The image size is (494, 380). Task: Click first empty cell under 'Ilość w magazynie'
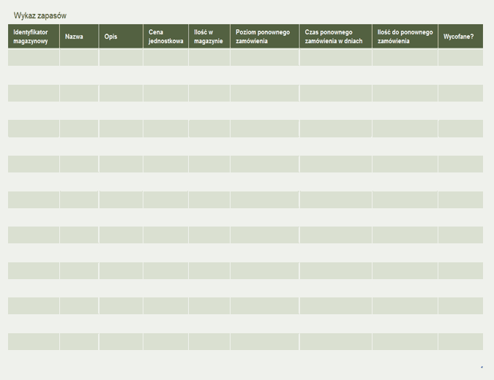coord(209,58)
